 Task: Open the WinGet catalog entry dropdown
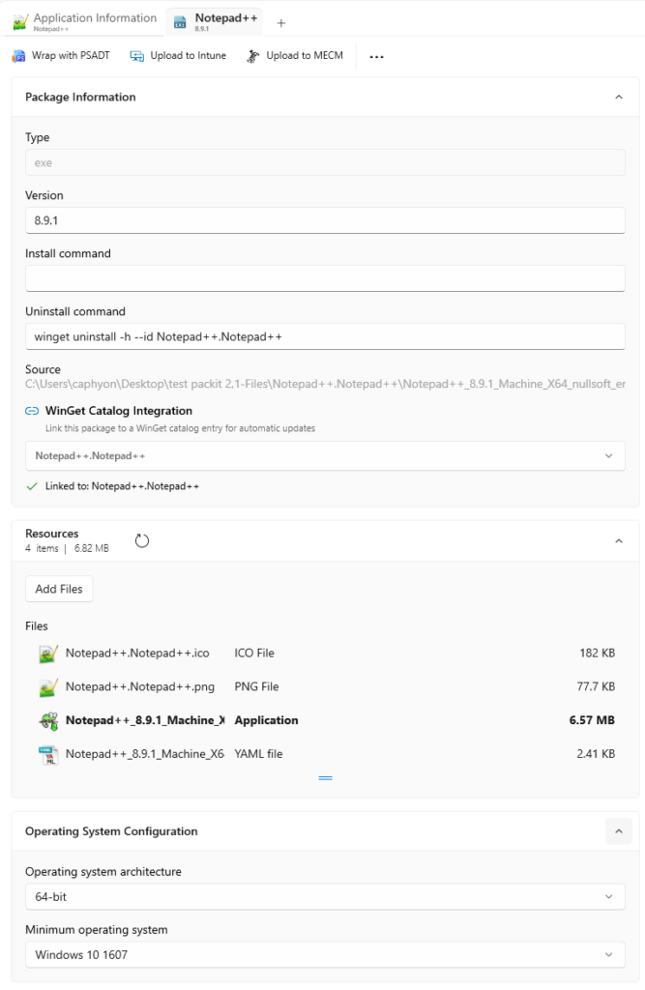tap(325, 455)
